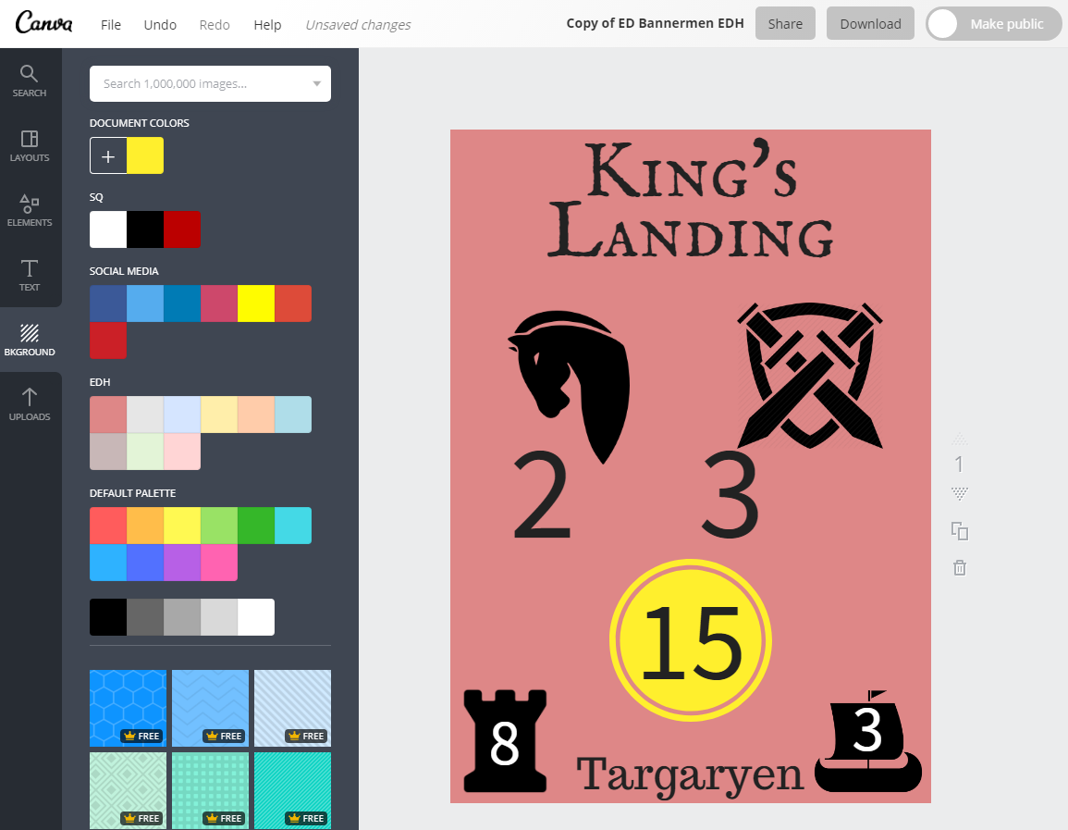Toggle the Make public switch
Screen dimensions: 1068x830
point(994,24)
